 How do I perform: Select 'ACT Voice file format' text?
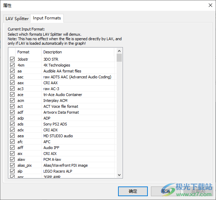[x=61, y=106]
